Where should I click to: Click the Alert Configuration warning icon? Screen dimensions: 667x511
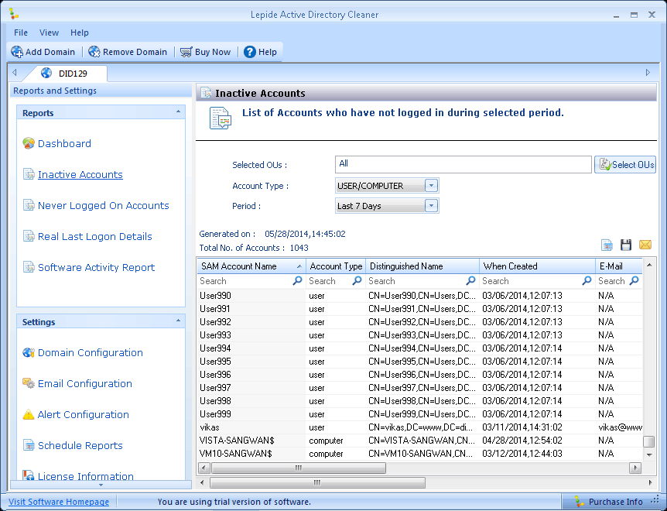[x=29, y=414]
